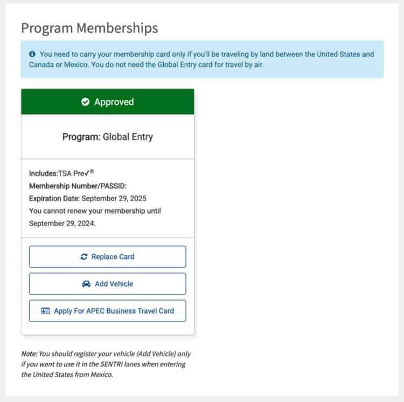The width and height of the screenshot is (404, 402).
Task: Open the Replace Card button
Action: 107,257
